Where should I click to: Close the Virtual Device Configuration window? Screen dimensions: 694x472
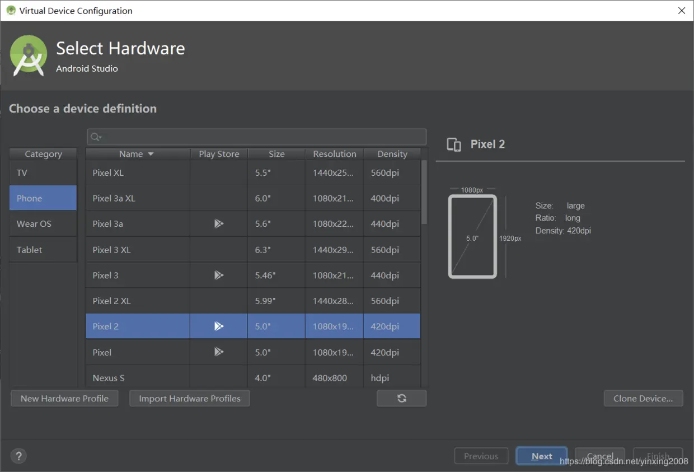(681, 11)
